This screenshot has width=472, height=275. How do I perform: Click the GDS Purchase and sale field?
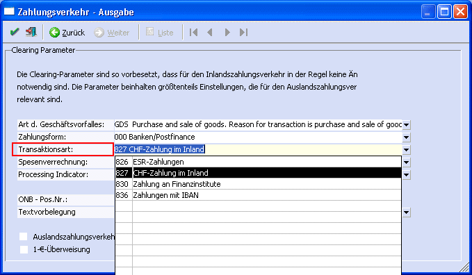[258, 124]
